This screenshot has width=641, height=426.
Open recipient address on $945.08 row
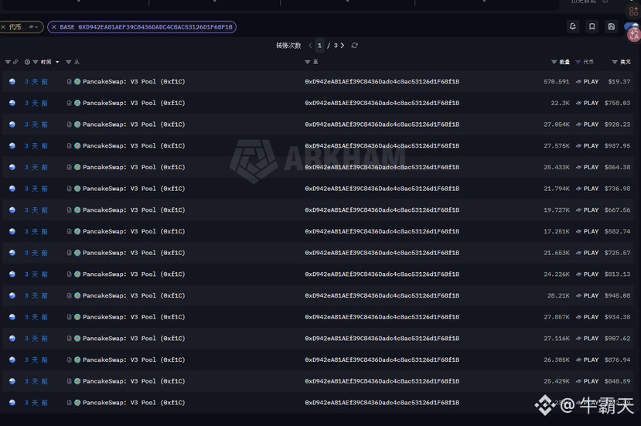382,295
